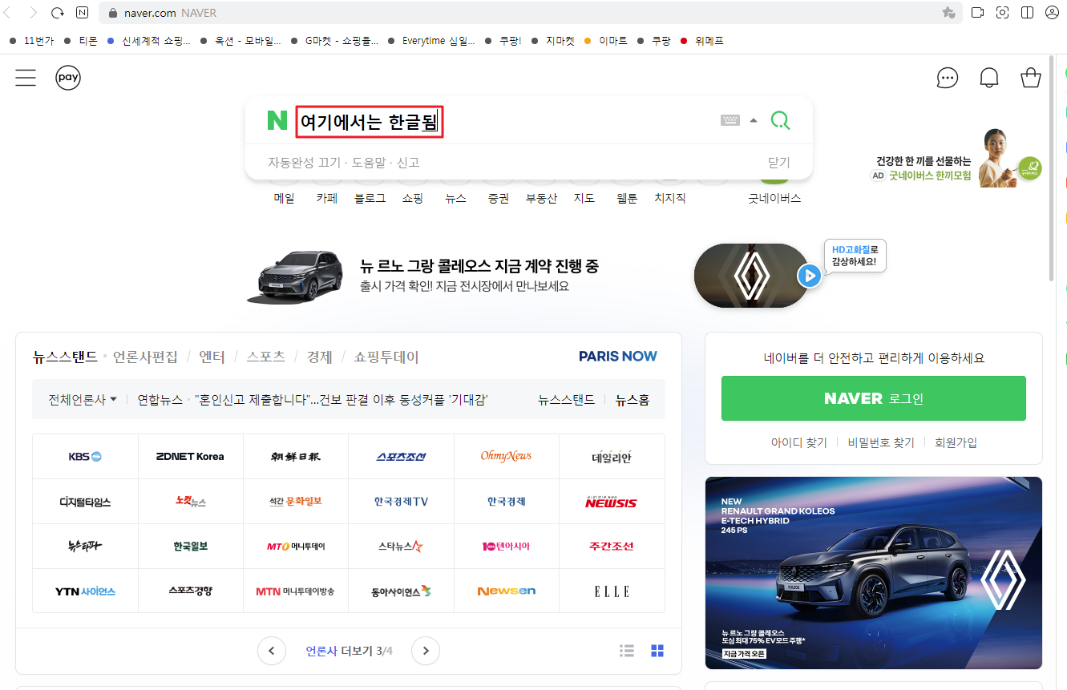This screenshot has height=690, width=1067.
Task: Switch newsstand to grid view icon
Action: click(x=657, y=651)
